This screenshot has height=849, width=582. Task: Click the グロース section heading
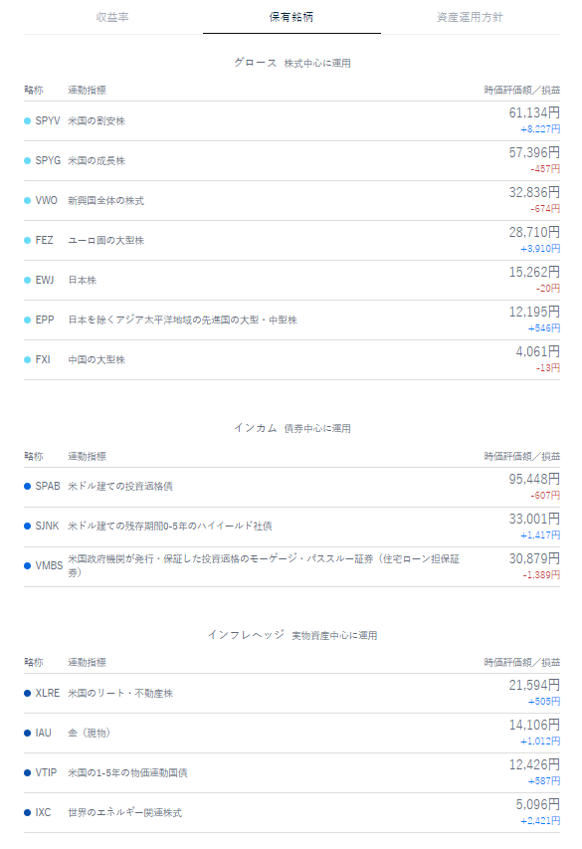(255, 63)
